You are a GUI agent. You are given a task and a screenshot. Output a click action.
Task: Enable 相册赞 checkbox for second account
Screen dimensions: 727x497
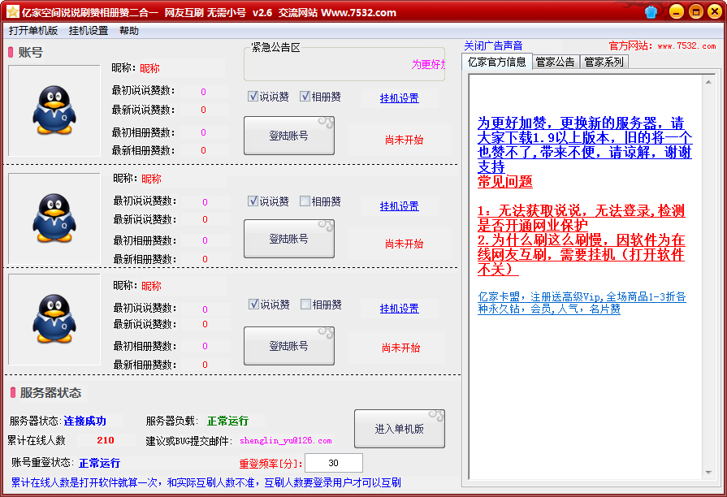(305, 201)
